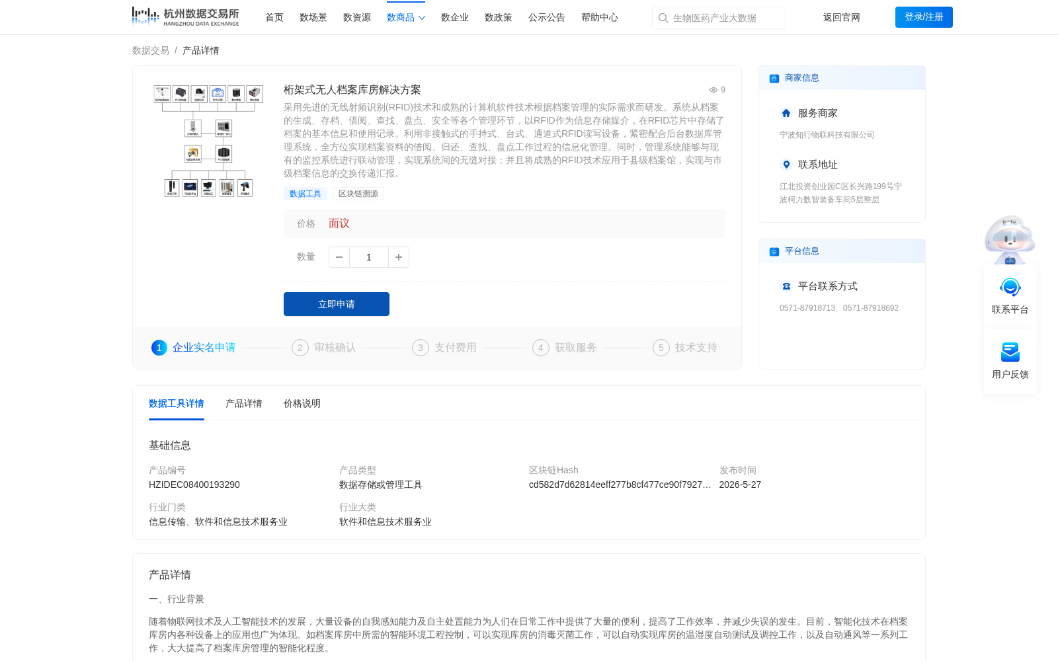1058x661 pixels.
Task: Open 数企业 navigation item
Action: (x=455, y=17)
